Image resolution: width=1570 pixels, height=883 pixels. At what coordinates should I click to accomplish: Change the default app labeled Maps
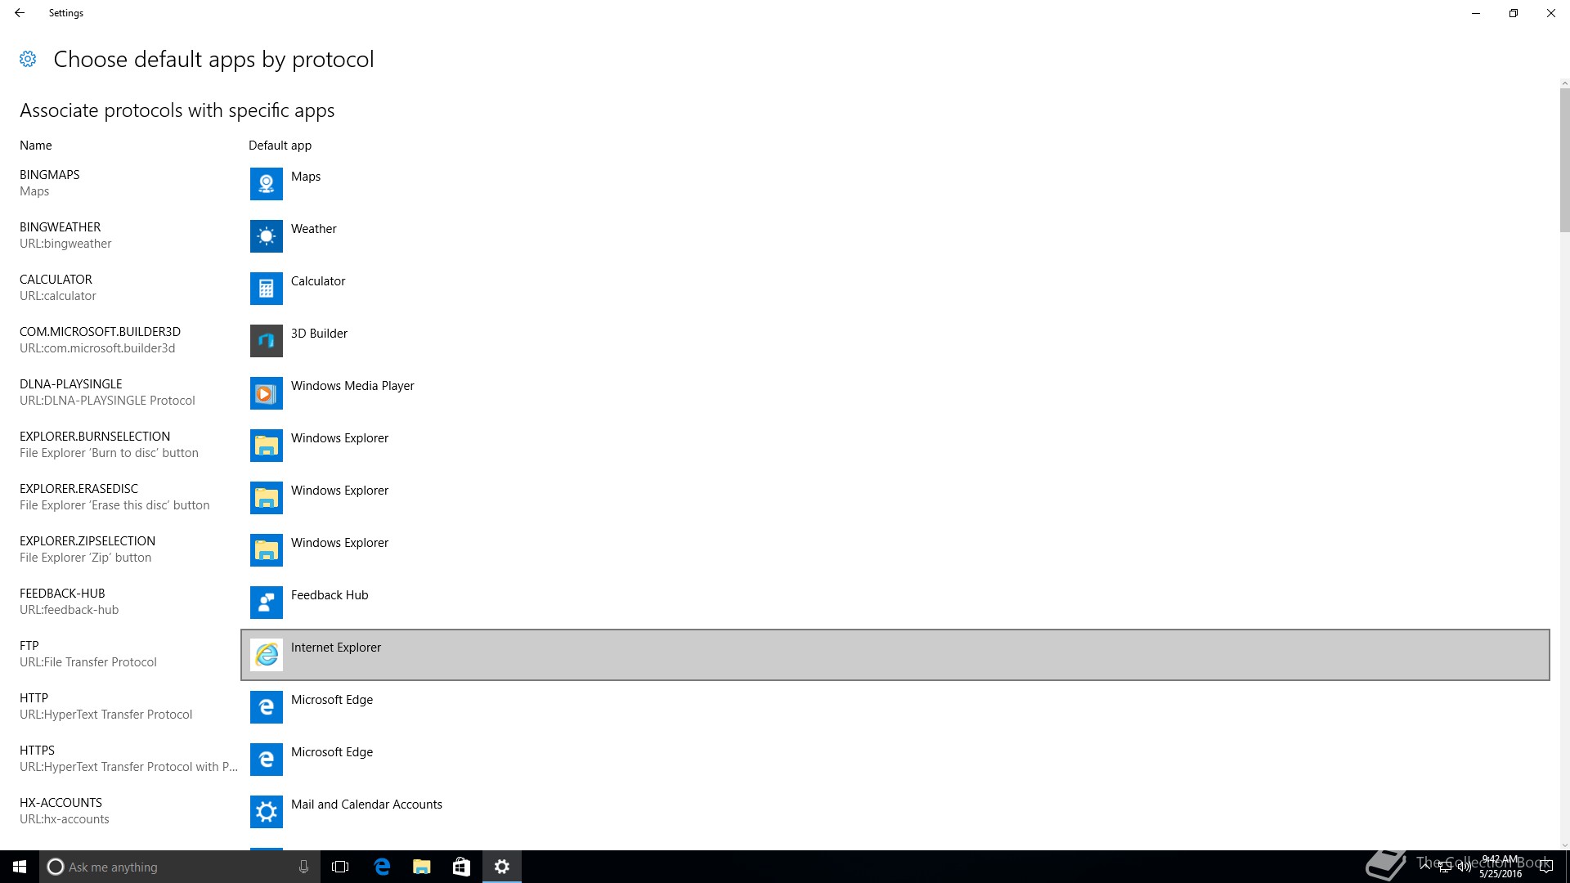[x=306, y=177]
